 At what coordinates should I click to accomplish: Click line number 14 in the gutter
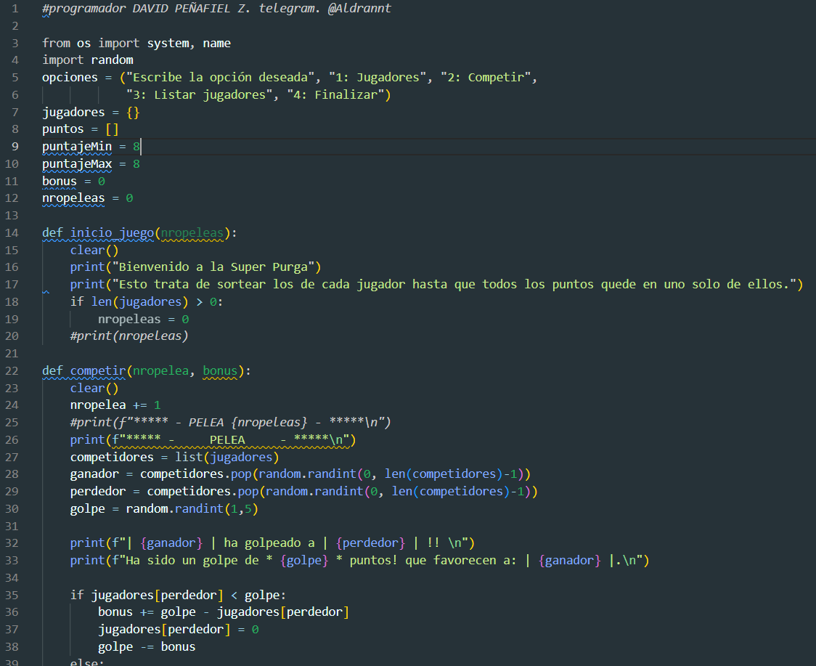12,232
